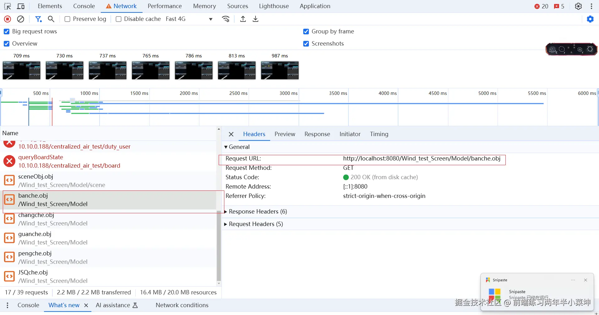Open the Application panel
The height and width of the screenshot is (315, 599).
315,6
